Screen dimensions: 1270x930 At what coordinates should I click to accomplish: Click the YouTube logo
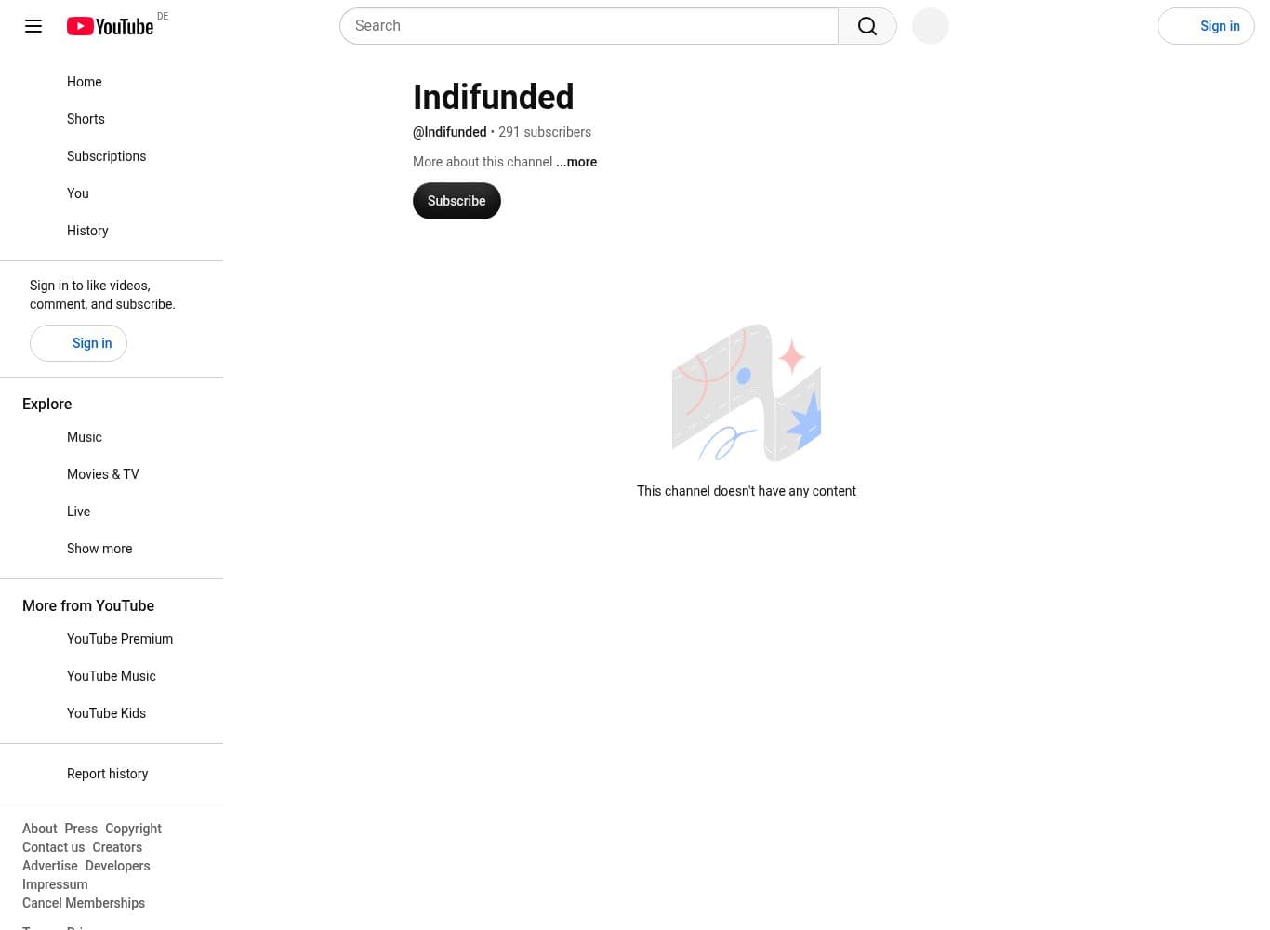point(110,26)
